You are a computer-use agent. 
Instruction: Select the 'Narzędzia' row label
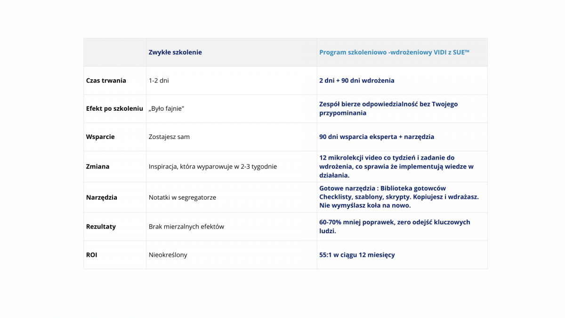pos(102,197)
